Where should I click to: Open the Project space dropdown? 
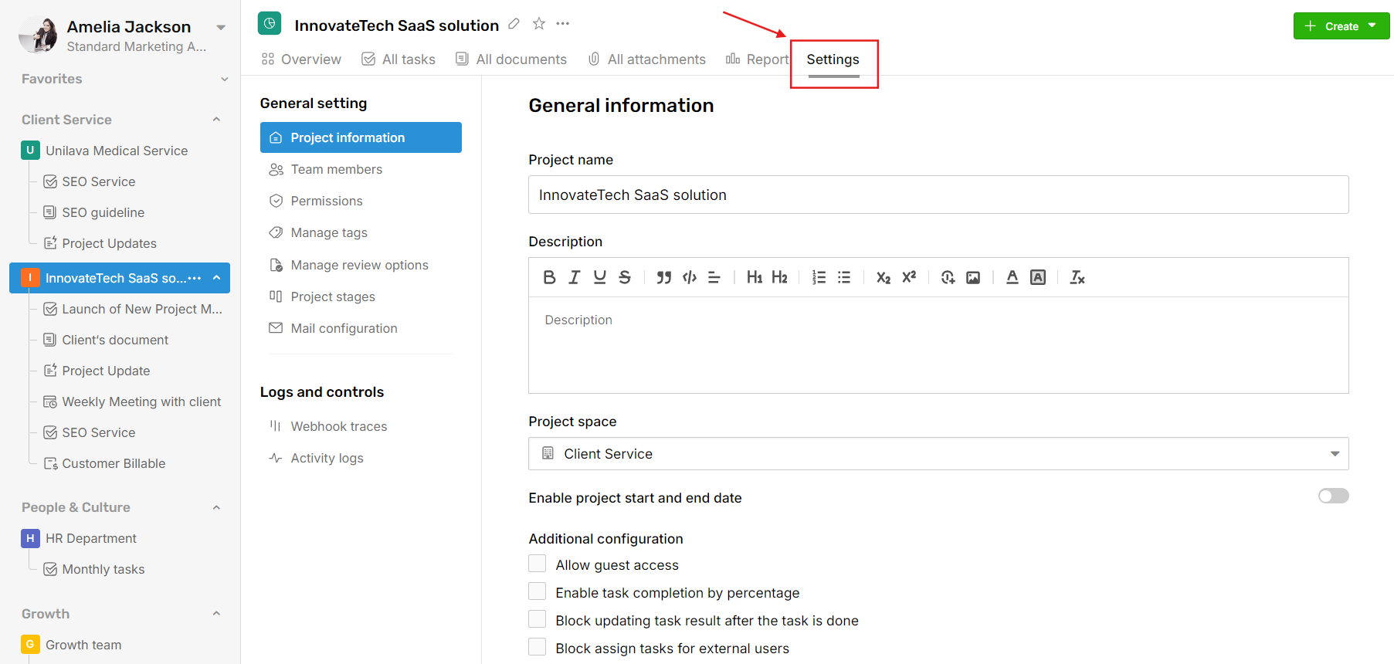coord(938,454)
